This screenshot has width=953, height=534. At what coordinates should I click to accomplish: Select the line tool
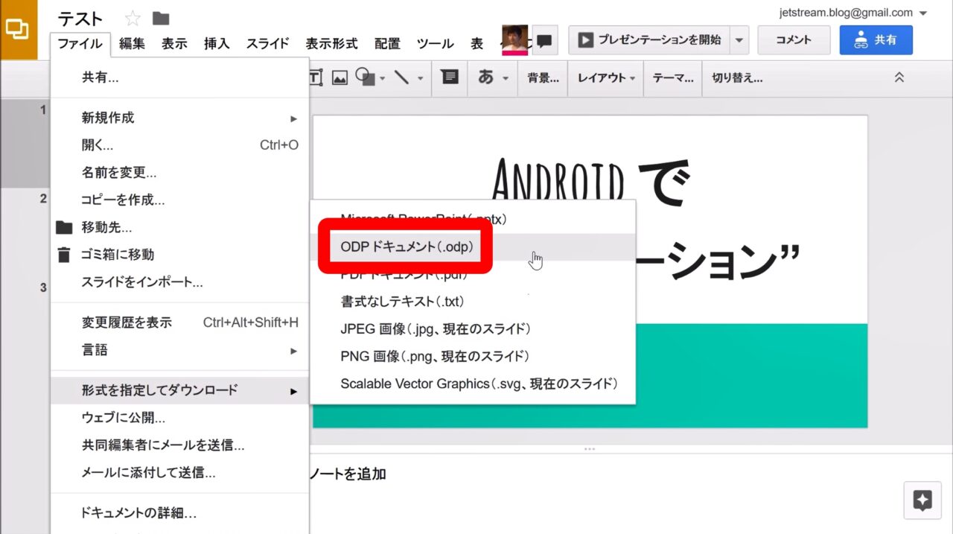[401, 77]
